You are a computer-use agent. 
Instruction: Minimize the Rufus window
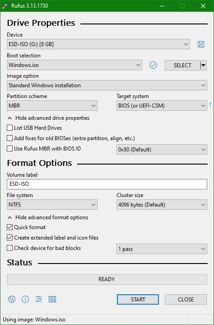pos(162,6)
